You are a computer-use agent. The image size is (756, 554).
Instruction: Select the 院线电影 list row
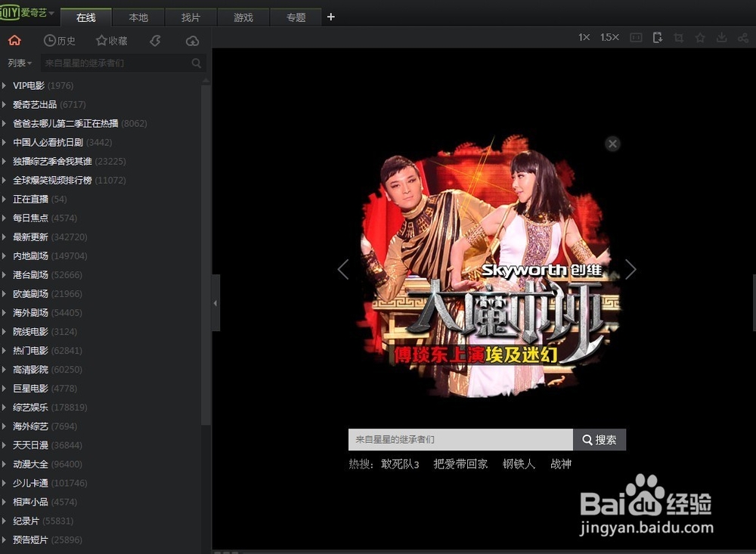pos(101,332)
